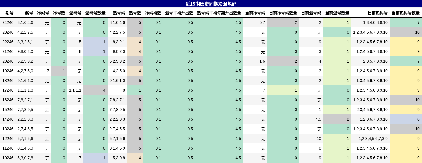This screenshot has height=163, width=422.
Task: Click 奖号 value 4,2,7,5,0
Action: pyautogui.click(x=25, y=71)
